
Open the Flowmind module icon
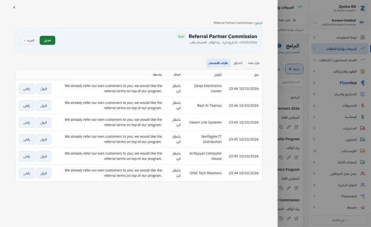(362, 196)
